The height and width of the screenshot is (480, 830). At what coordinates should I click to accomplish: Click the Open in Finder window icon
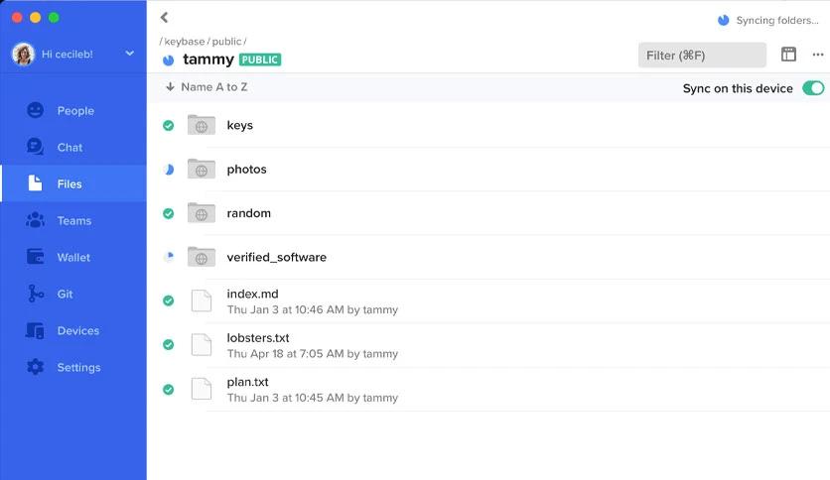[788, 54]
